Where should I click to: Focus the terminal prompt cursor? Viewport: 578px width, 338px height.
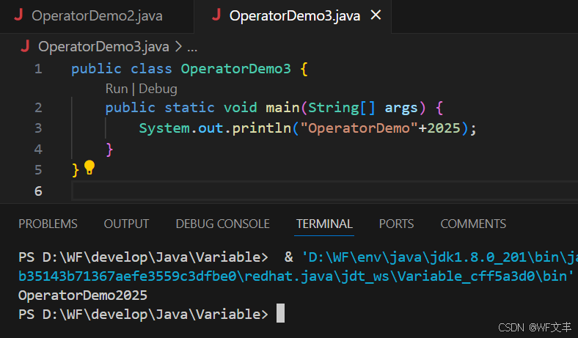280,313
